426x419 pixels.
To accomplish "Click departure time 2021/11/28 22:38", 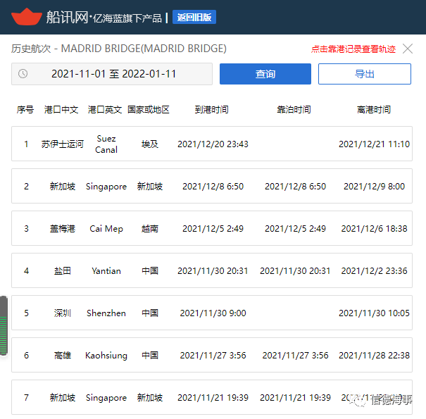I will (374, 356).
